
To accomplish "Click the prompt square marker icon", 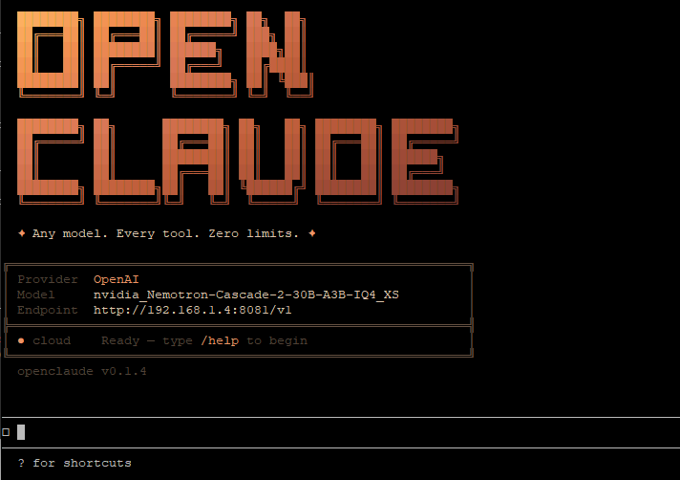I will click(6, 432).
